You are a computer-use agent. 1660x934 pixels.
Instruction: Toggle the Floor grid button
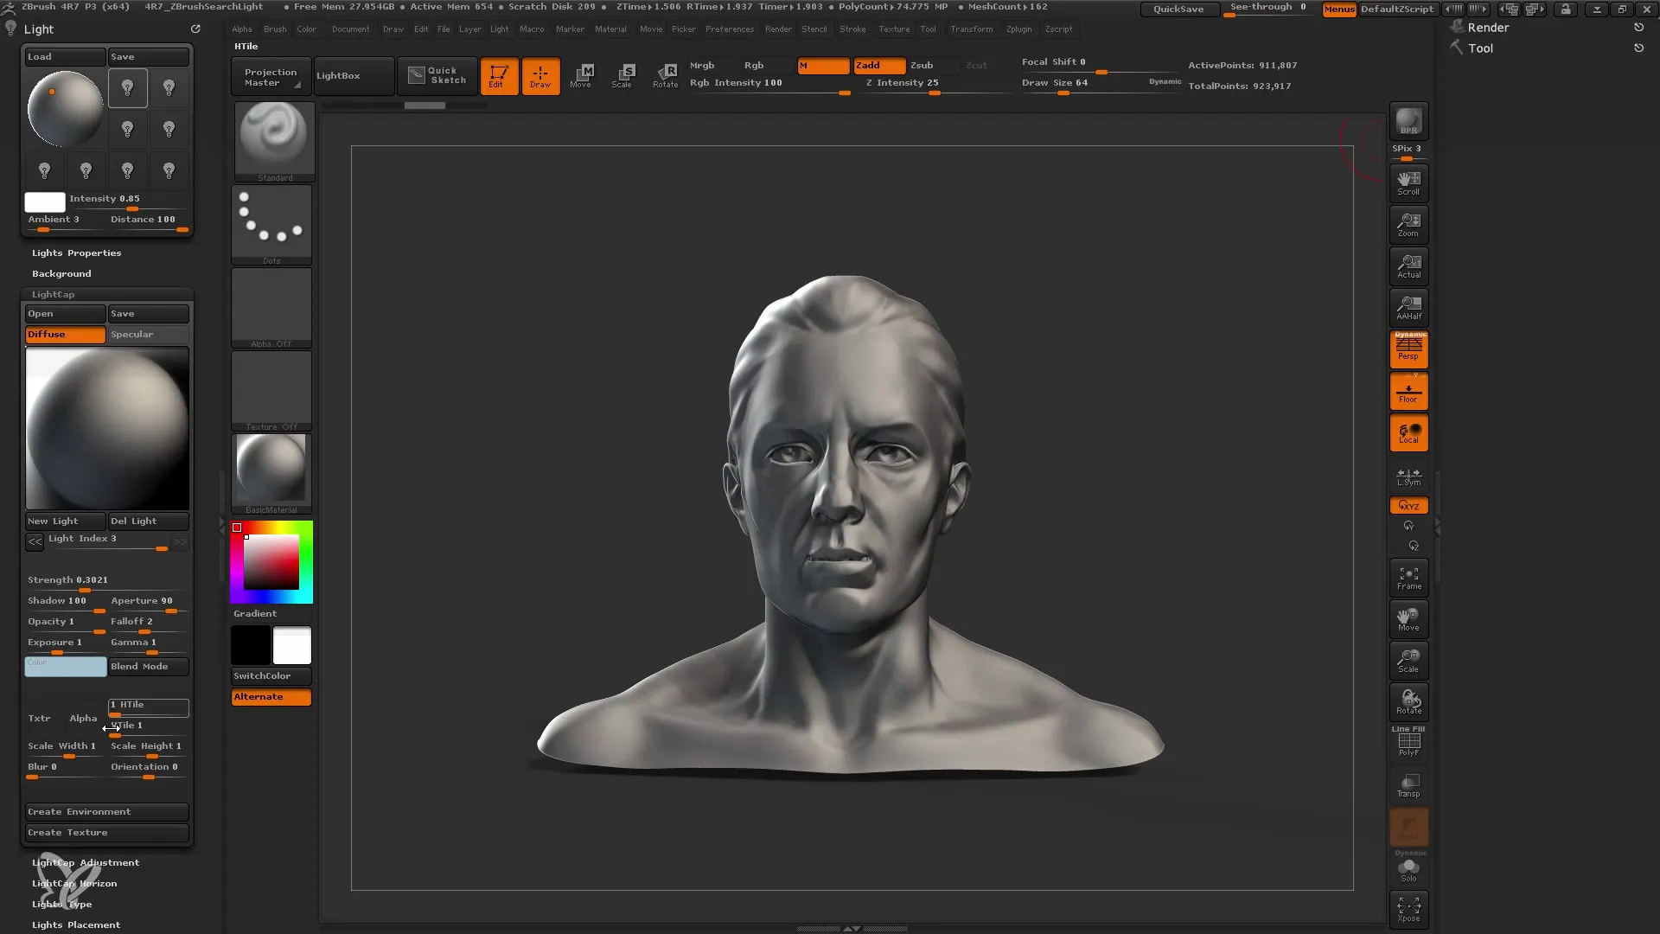point(1408,391)
